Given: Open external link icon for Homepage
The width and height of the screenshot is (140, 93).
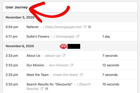Looking at the screenshot, I should [x=78, y=36].
